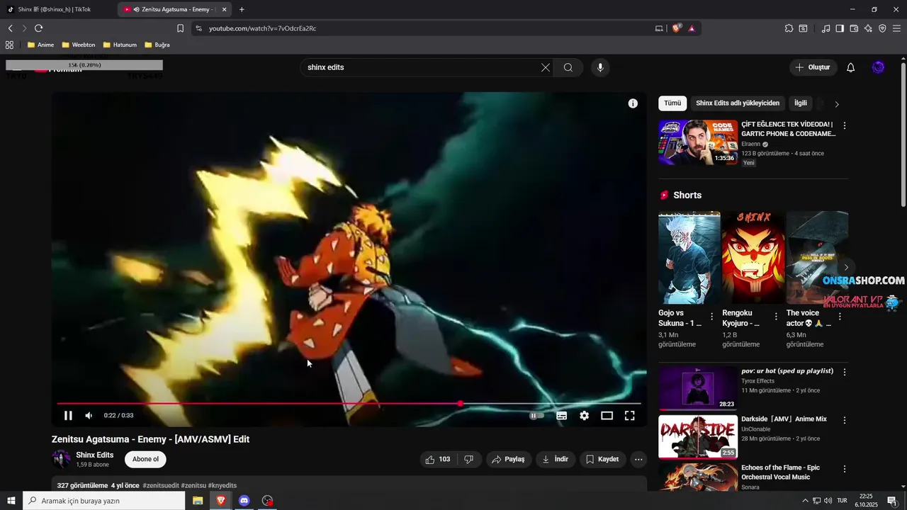Bookmark the page with the bookmark icon

point(180,28)
